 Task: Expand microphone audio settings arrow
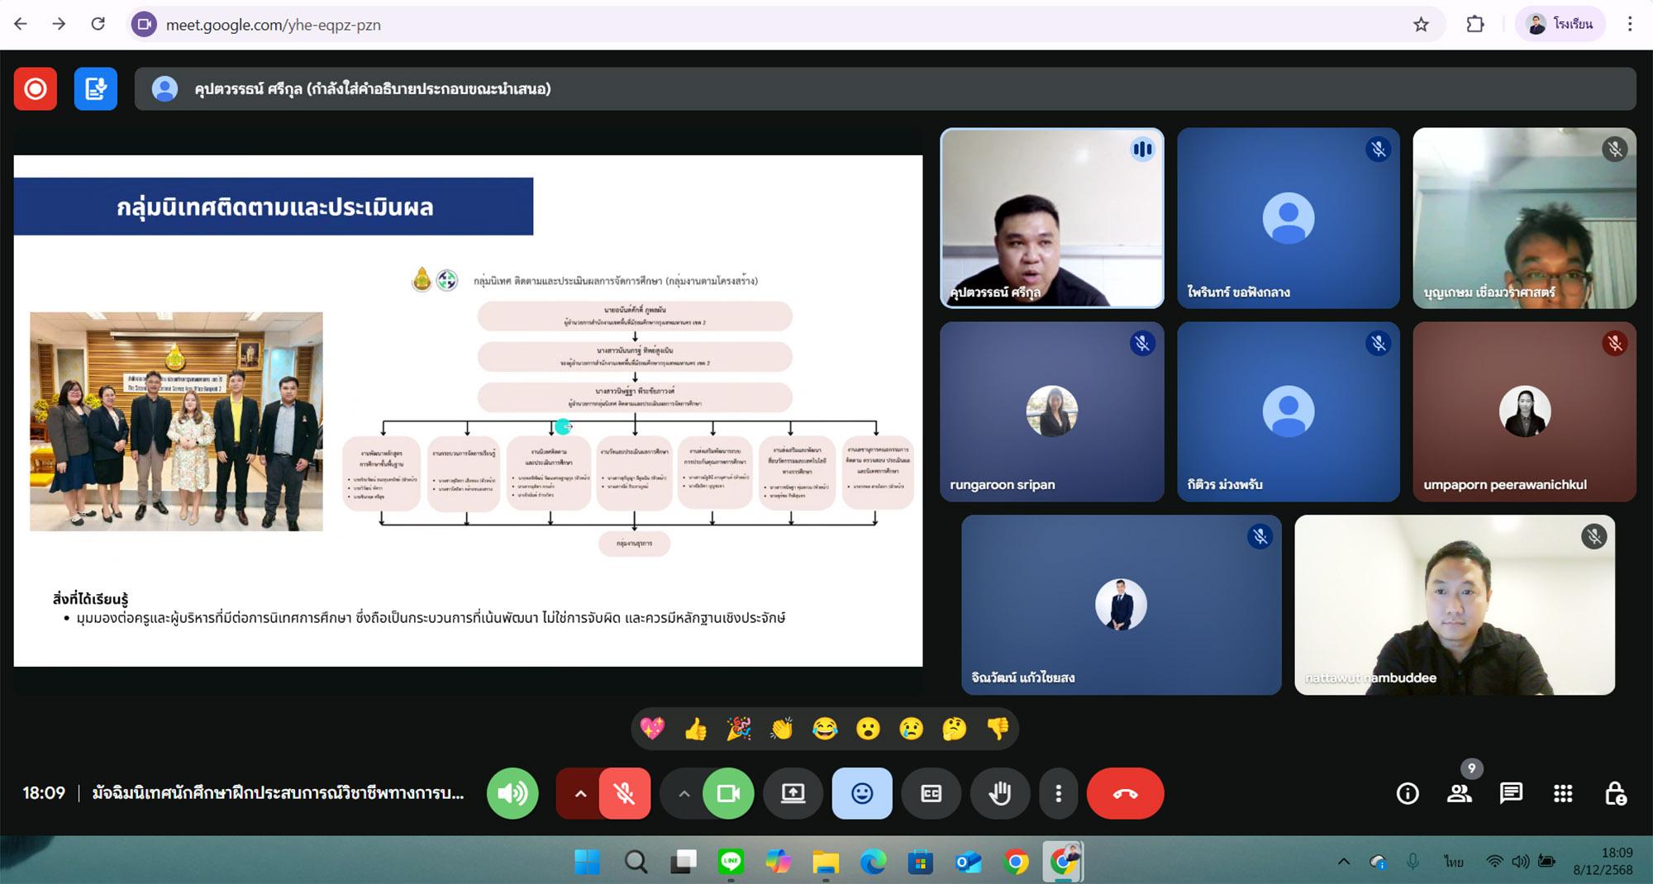coord(580,793)
